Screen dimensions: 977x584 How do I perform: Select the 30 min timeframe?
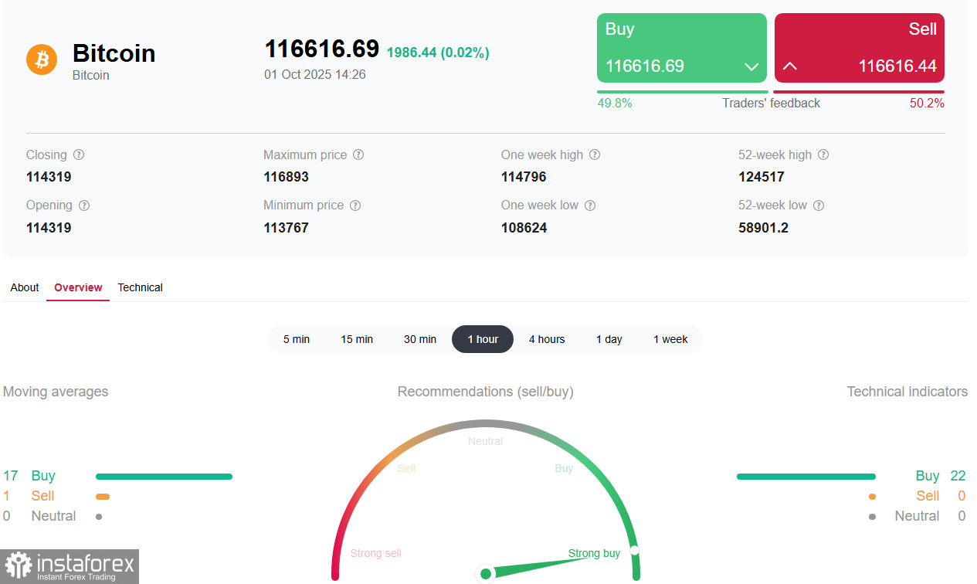(x=420, y=339)
